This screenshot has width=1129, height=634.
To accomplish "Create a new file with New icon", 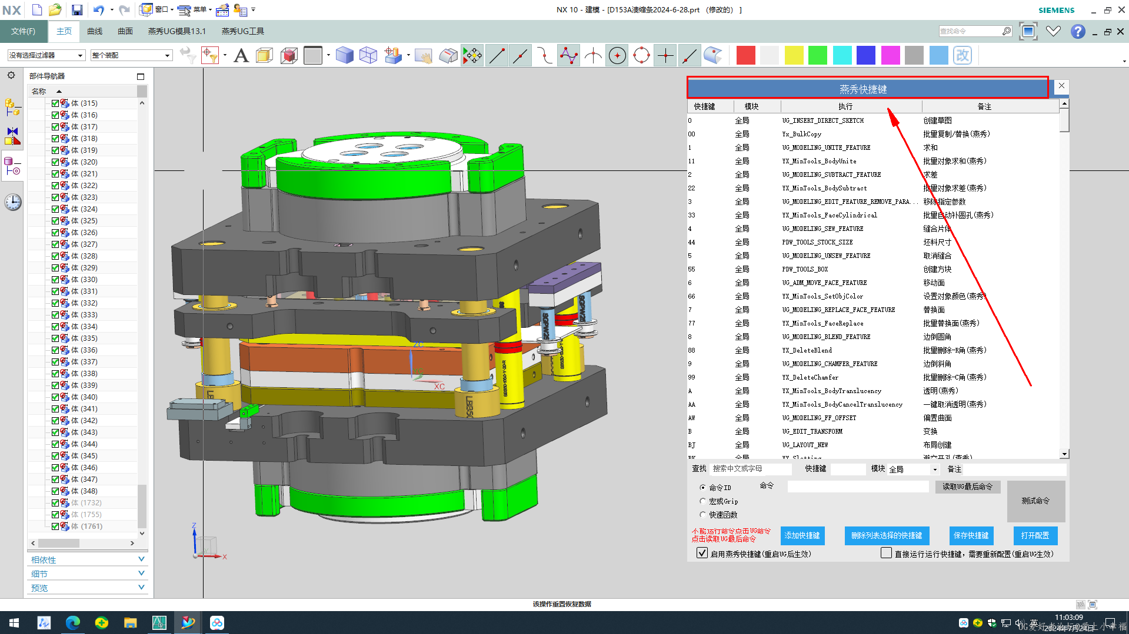I will [x=36, y=9].
